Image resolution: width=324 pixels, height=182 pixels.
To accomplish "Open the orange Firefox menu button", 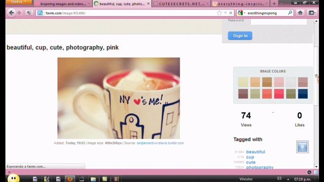I will point(19,2).
